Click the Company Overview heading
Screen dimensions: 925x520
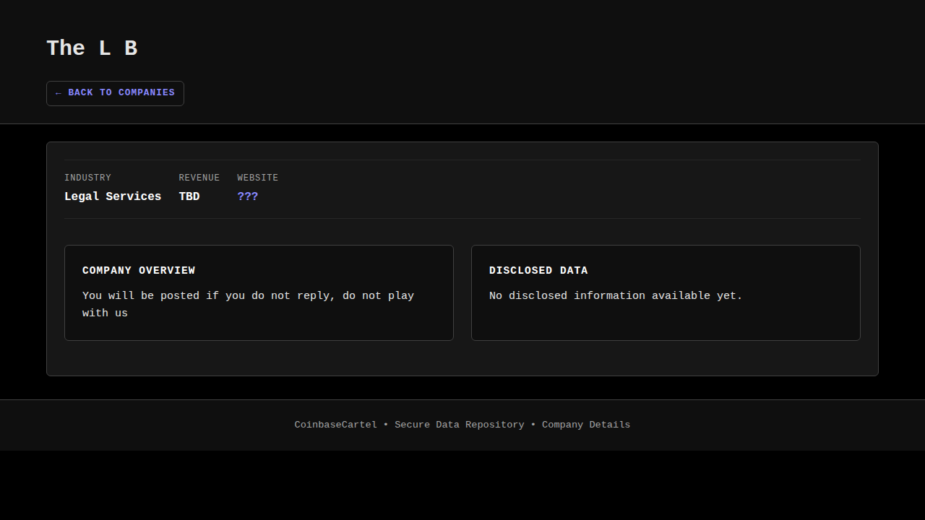(x=139, y=271)
